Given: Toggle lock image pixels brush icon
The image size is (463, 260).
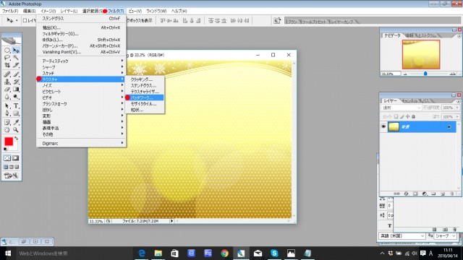Looking at the screenshot, I should click(402, 116).
